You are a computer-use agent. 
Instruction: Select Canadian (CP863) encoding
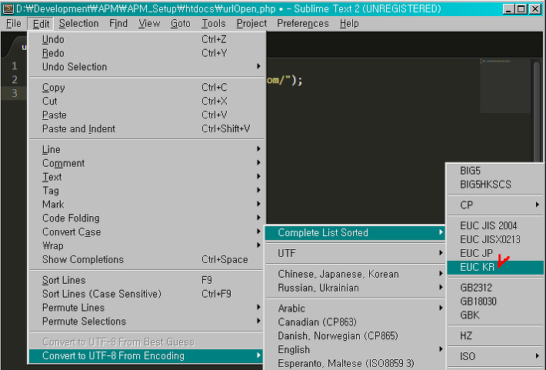tap(355, 322)
